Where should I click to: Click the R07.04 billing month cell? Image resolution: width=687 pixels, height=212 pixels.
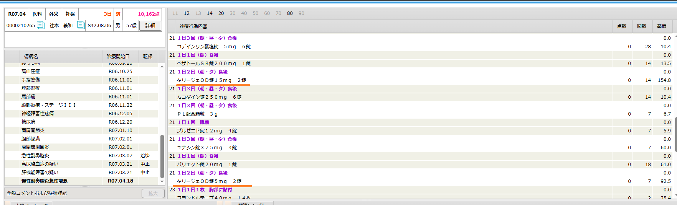[x=17, y=14]
